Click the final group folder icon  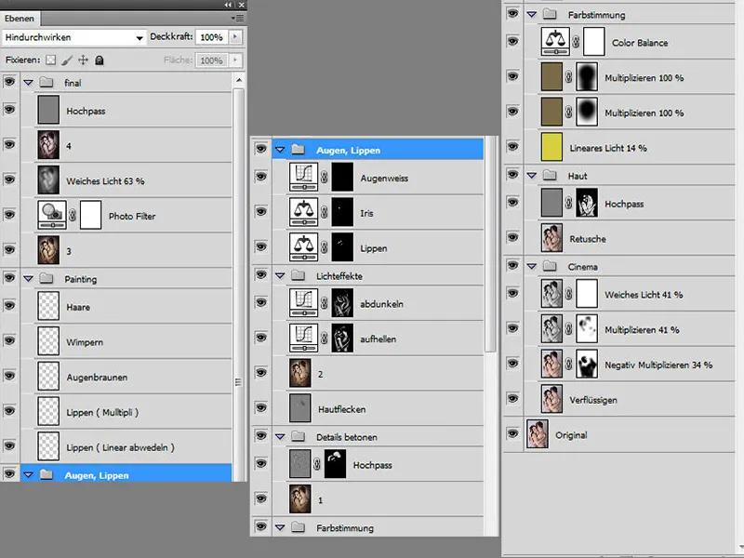46,82
